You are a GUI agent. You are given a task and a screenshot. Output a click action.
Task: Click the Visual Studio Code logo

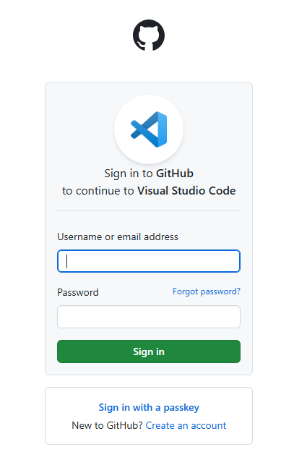pyautogui.click(x=149, y=129)
